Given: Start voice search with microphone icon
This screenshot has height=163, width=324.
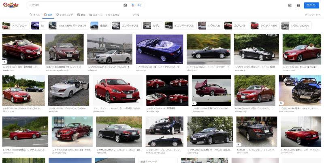Looking at the screenshot, I should [133, 5].
